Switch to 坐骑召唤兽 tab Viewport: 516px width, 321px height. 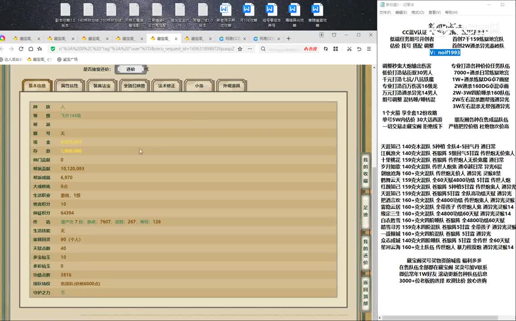click(134, 86)
